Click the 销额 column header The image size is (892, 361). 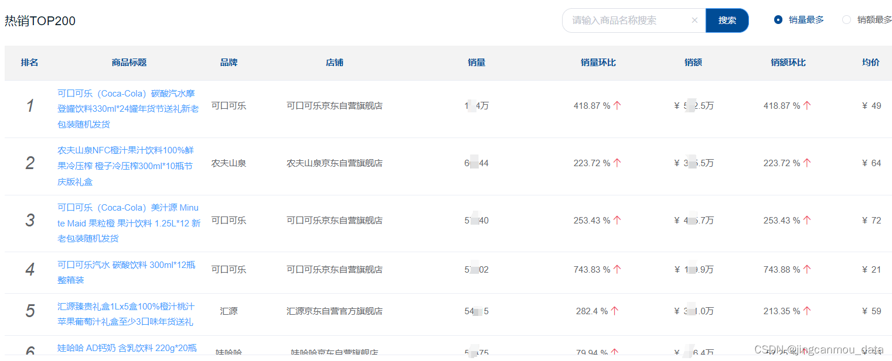(x=693, y=63)
